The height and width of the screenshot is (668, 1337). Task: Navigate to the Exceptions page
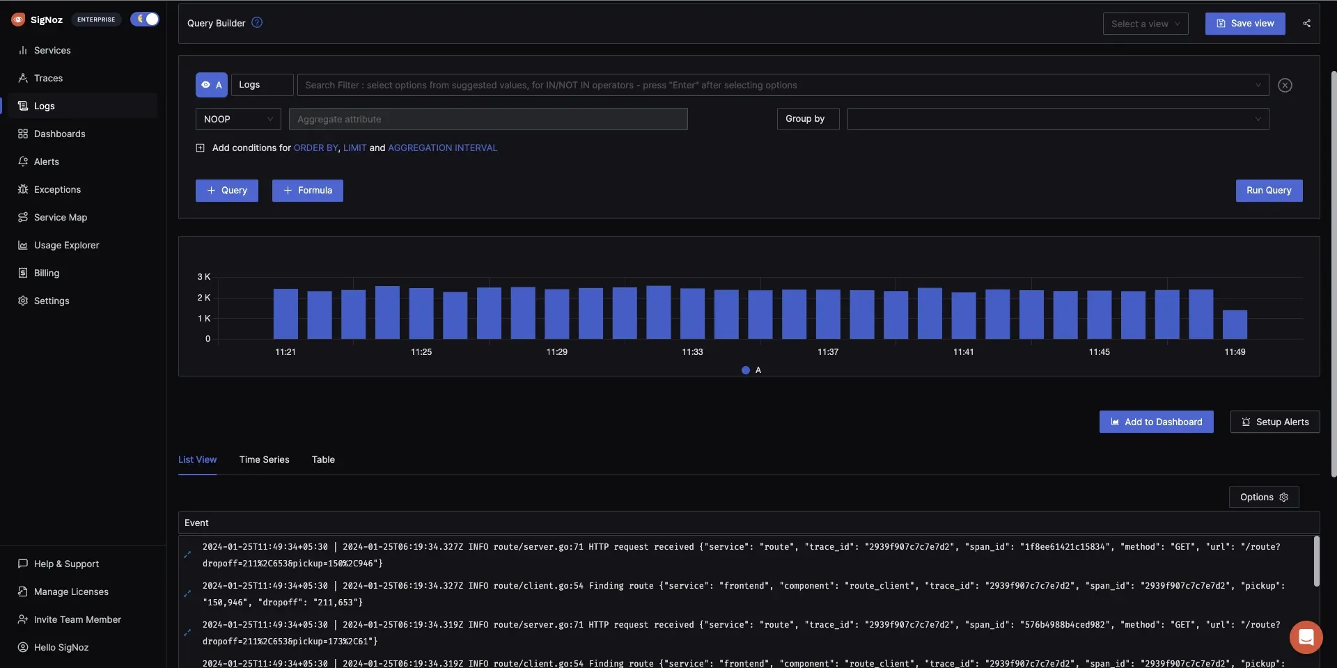[x=56, y=189]
